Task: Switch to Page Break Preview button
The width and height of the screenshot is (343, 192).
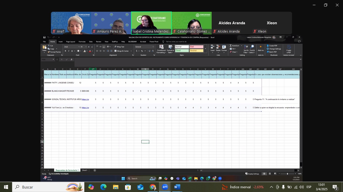Action: pyautogui.click(x=275, y=174)
